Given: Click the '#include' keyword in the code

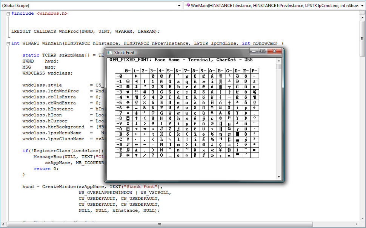Looking at the screenshot, I should 22,14.
